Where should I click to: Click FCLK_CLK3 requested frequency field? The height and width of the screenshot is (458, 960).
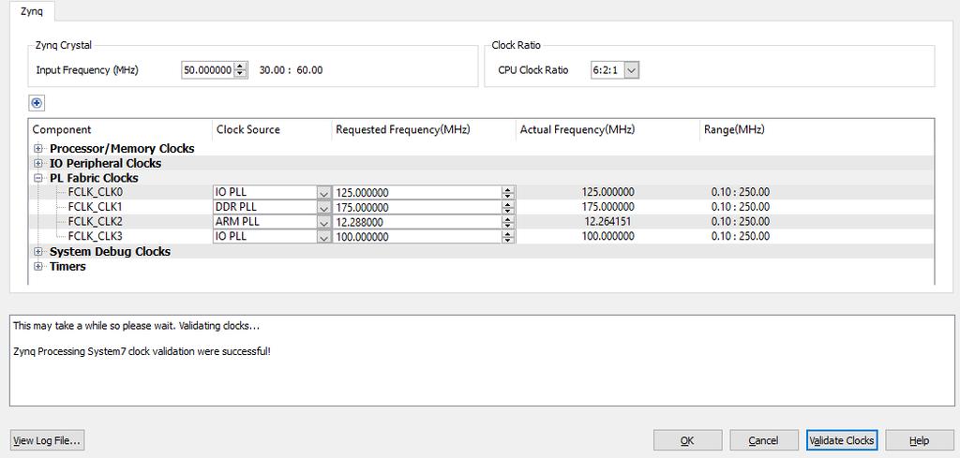[417, 236]
